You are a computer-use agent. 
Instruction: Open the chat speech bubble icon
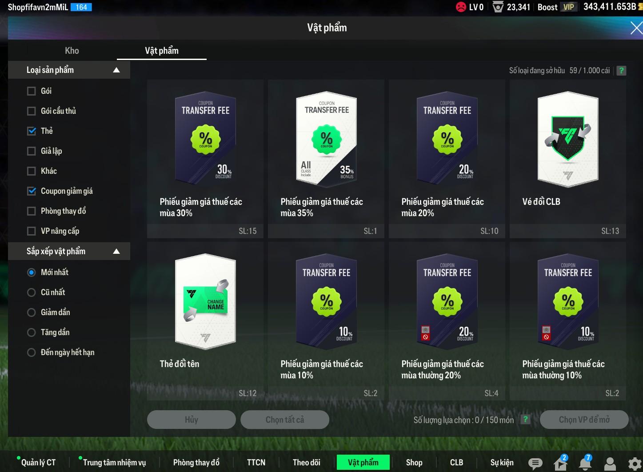click(x=535, y=464)
